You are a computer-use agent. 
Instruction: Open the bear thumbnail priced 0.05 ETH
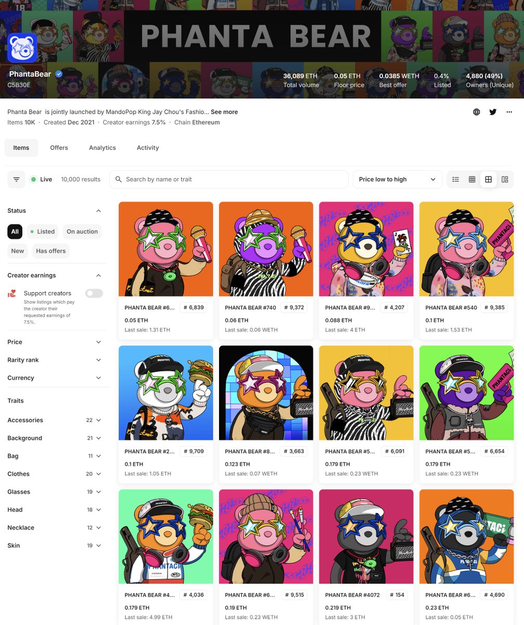(x=166, y=249)
